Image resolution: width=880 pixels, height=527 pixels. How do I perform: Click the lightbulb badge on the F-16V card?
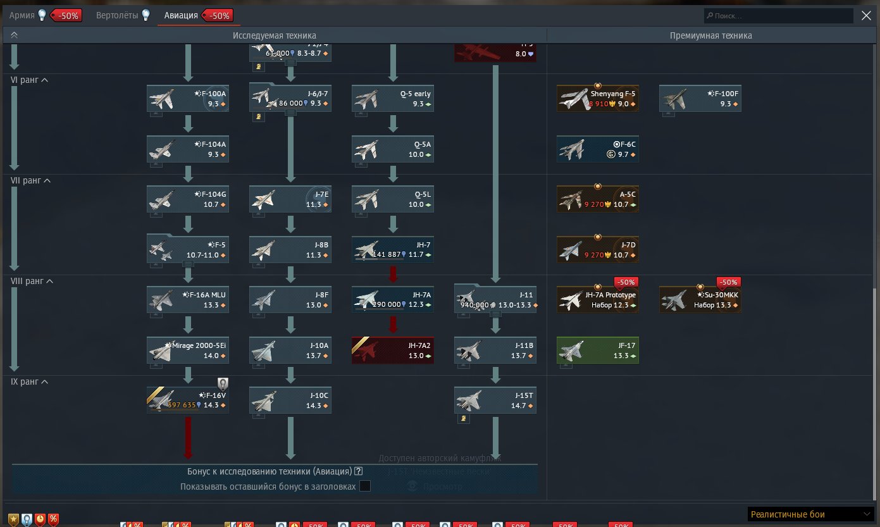coord(223,383)
